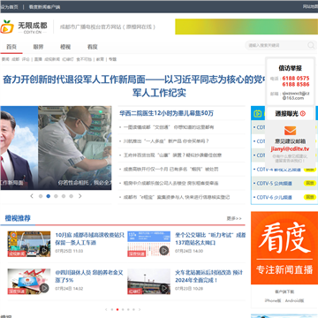Open 华西二院医生12小时为患儿募集50万 article
Viewport: 318px width, 318px height.
(166, 113)
